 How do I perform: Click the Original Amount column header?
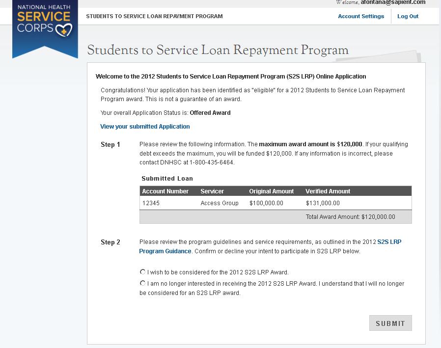tap(271, 191)
